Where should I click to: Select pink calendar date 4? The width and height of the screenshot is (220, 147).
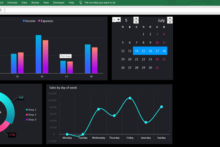164,34
